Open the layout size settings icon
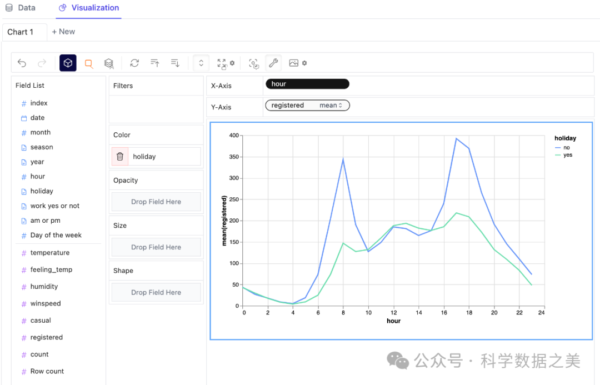The width and height of the screenshot is (600, 385). point(225,63)
